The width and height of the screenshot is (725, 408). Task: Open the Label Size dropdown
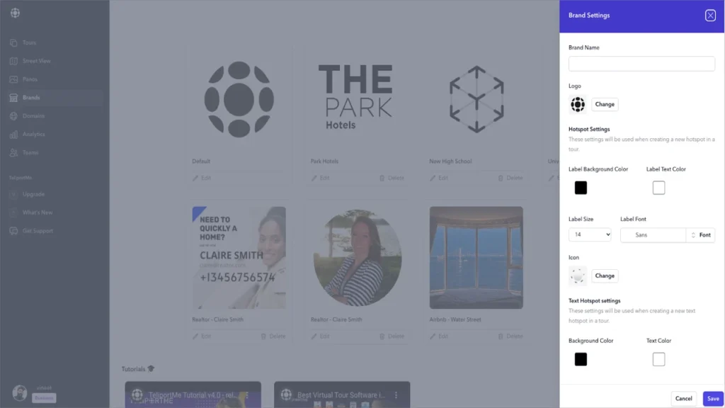tap(590, 234)
